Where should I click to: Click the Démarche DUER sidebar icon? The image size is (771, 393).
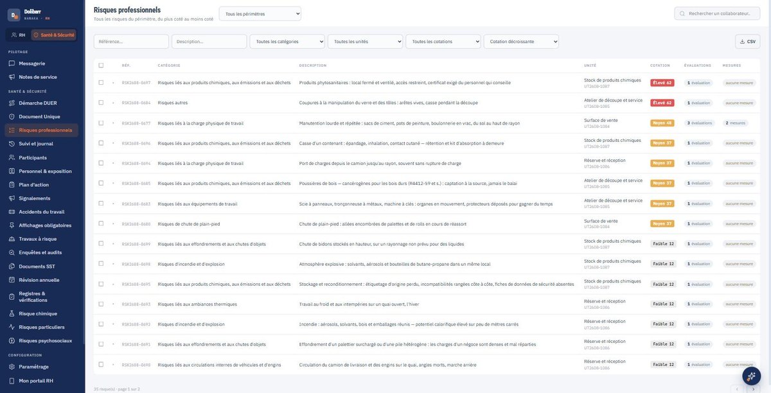coord(12,103)
